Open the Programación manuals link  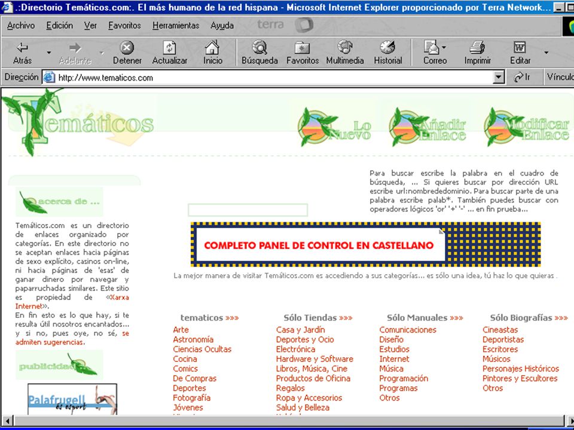(404, 379)
